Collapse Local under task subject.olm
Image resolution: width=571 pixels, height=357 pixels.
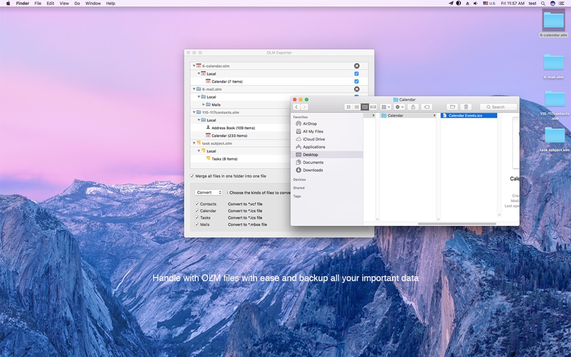pyautogui.click(x=199, y=151)
